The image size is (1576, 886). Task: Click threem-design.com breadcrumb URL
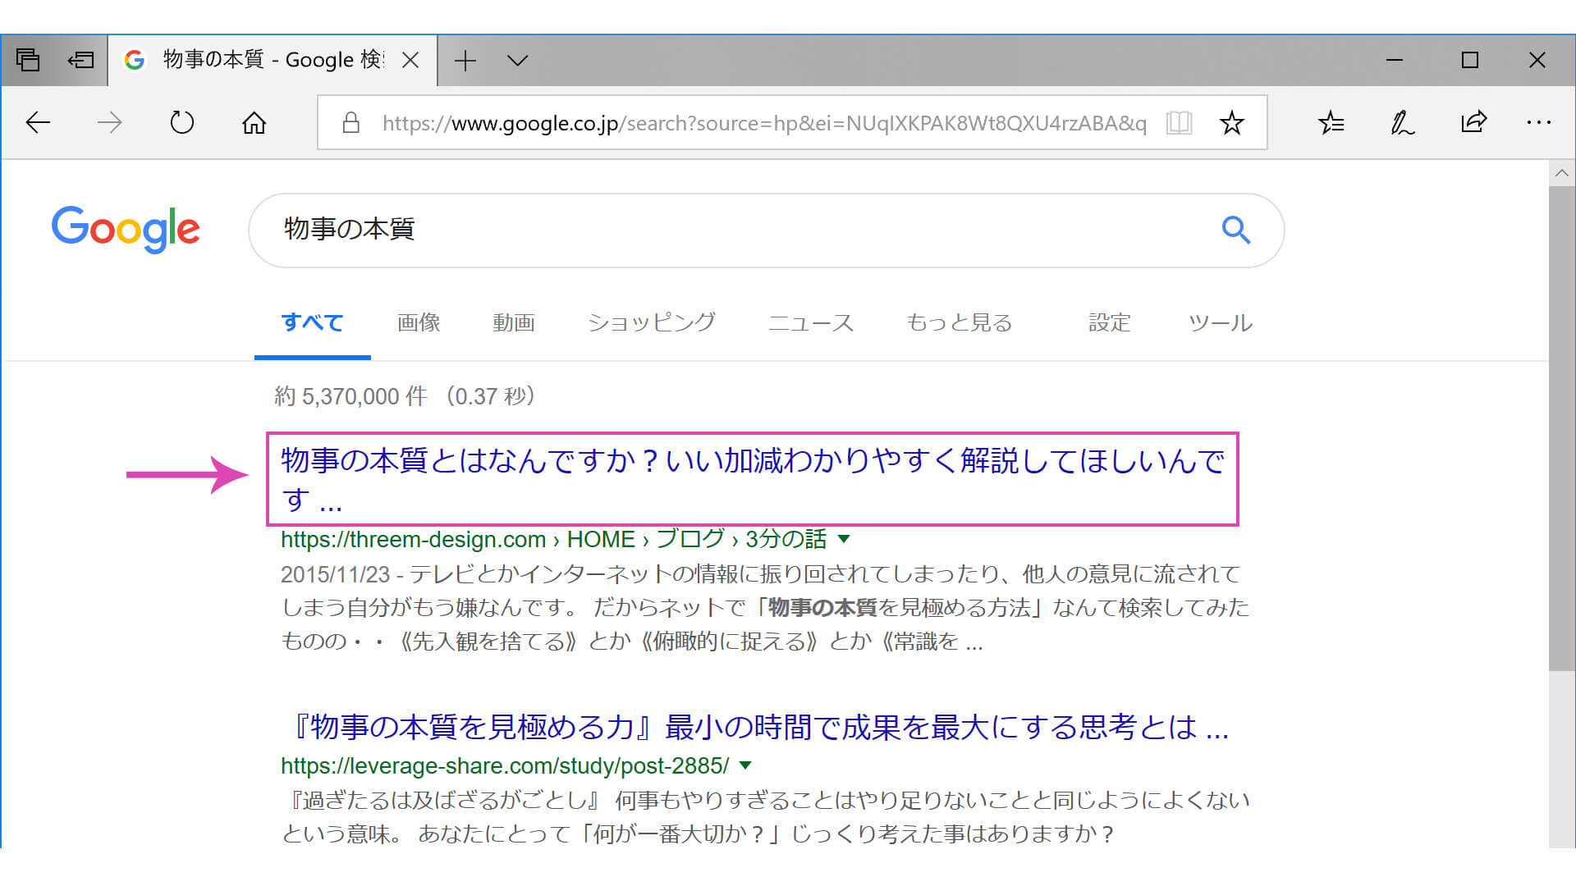(554, 539)
